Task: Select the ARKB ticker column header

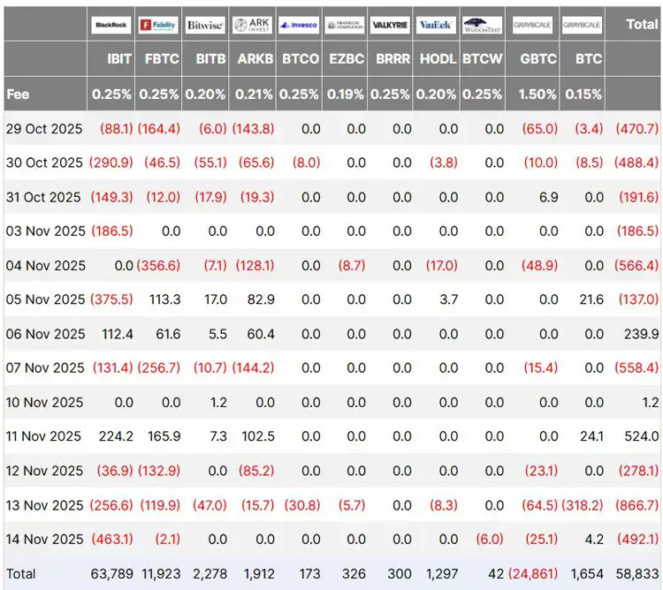Action: coord(255,59)
